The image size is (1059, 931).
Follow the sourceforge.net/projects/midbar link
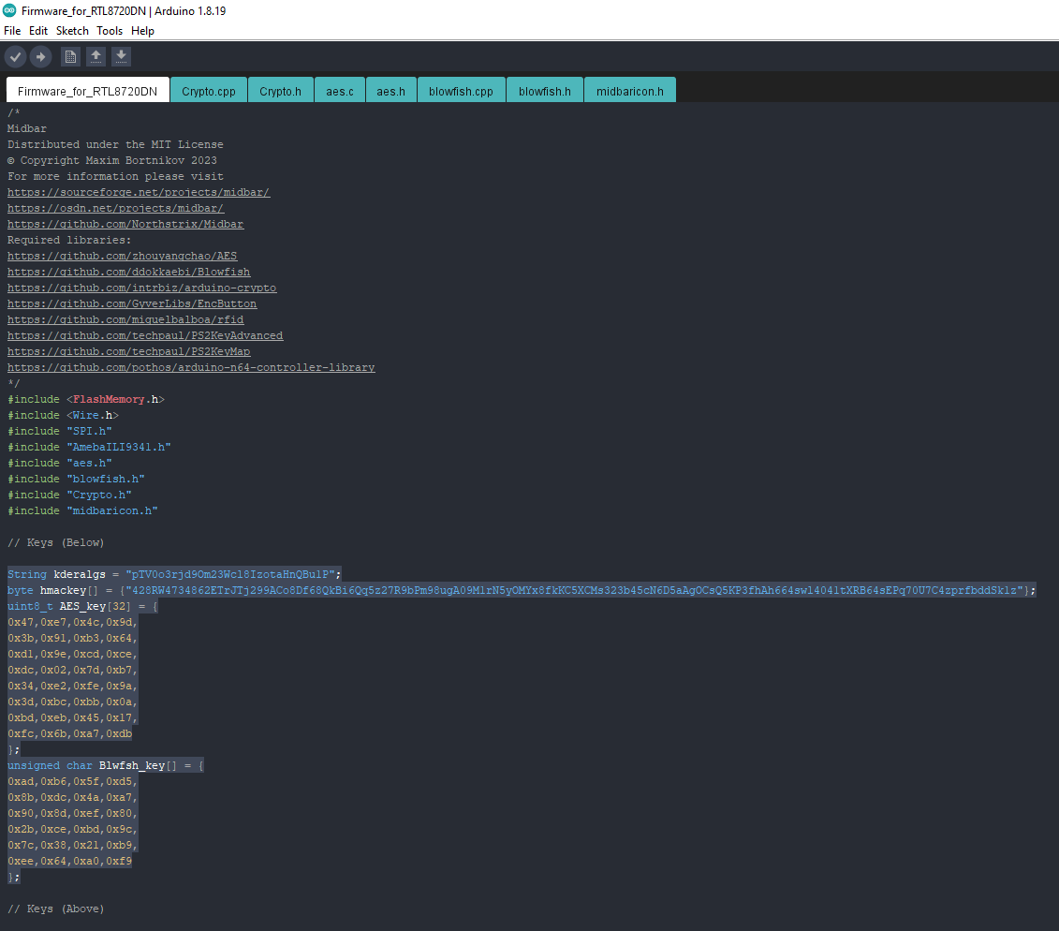(x=139, y=193)
